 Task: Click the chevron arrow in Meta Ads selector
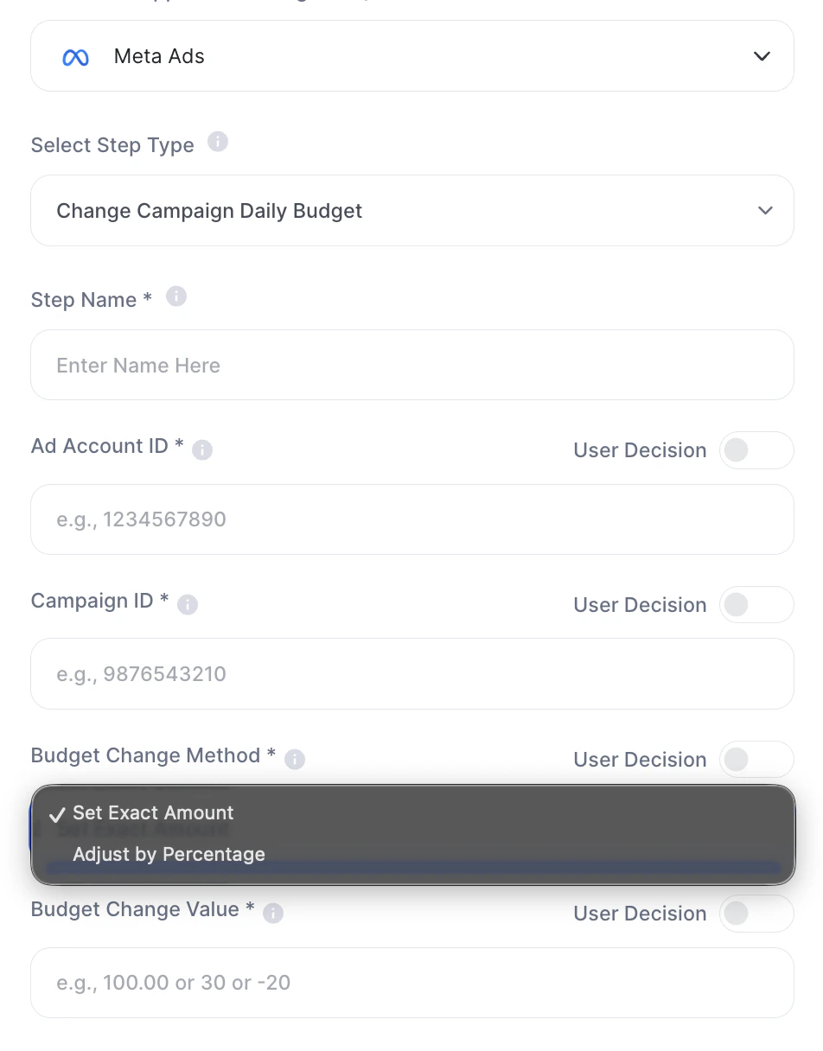762,56
